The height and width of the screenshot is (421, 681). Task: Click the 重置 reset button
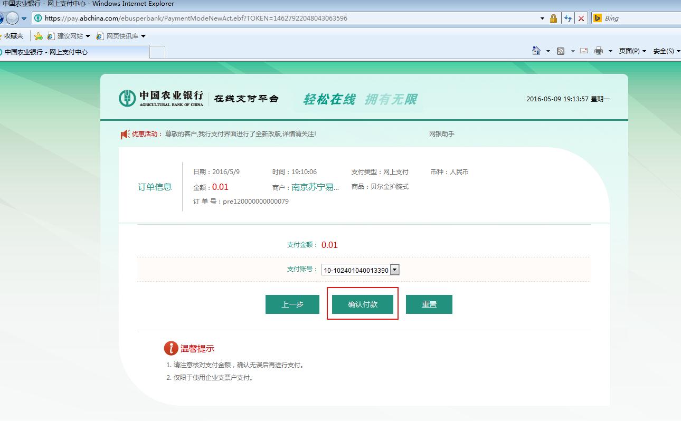[x=429, y=304]
